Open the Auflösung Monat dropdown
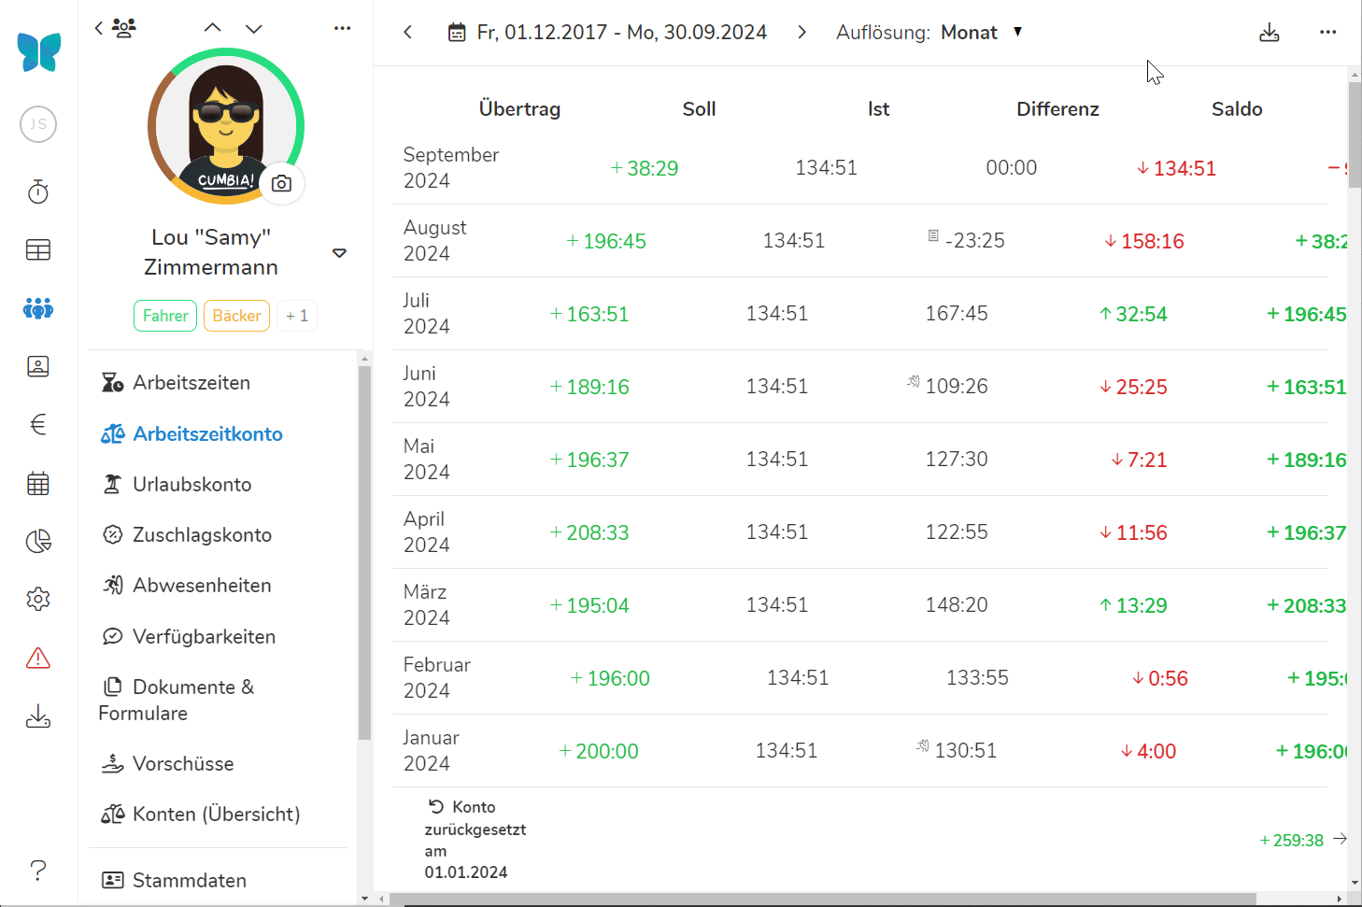 (x=981, y=33)
